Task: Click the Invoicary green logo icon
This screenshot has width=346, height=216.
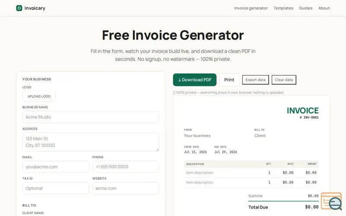Action: [x=19, y=8]
